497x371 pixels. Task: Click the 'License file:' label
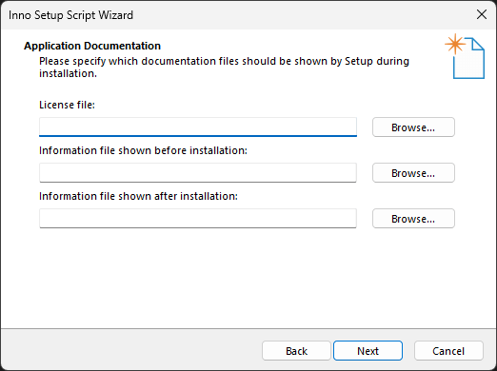[x=67, y=105]
